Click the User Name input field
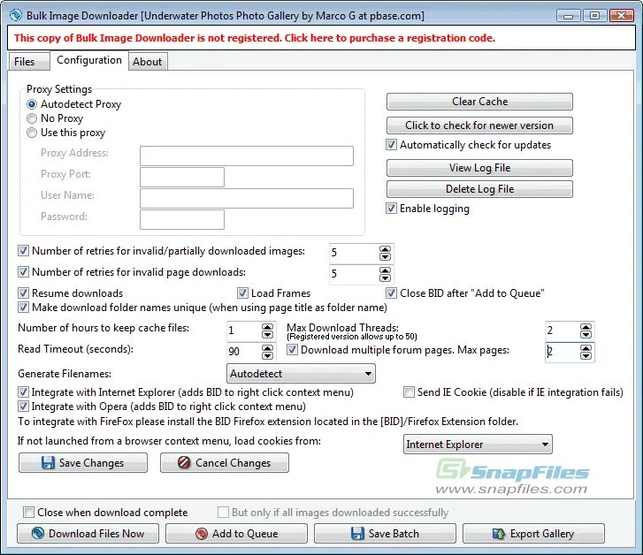The width and height of the screenshot is (643, 555). click(247, 198)
